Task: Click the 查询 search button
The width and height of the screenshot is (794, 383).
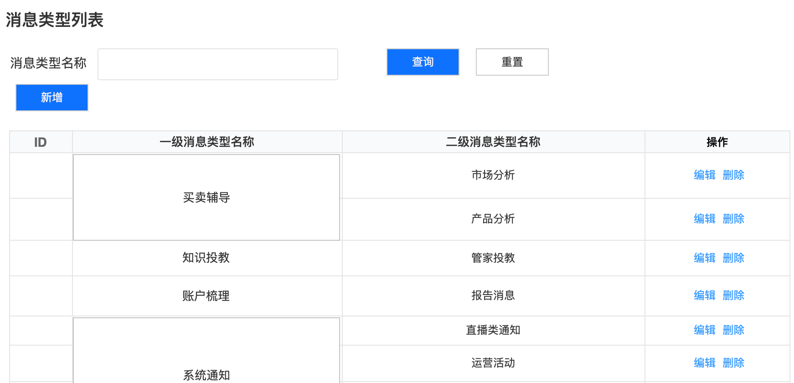Action: [x=423, y=62]
